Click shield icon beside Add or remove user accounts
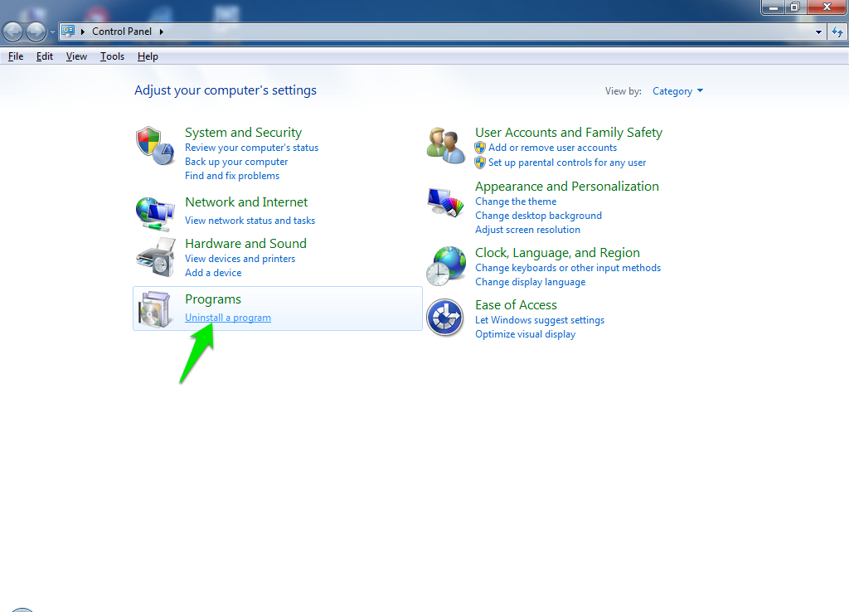The height and width of the screenshot is (612, 849). click(480, 148)
